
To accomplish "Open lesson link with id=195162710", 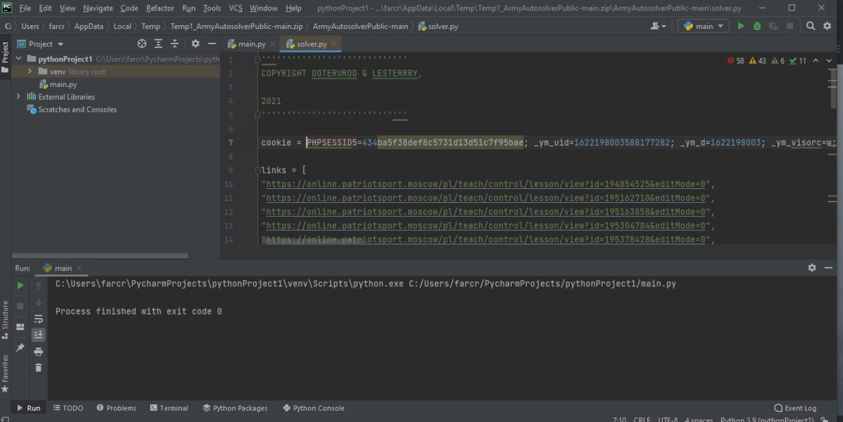I will (x=486, y=198).
